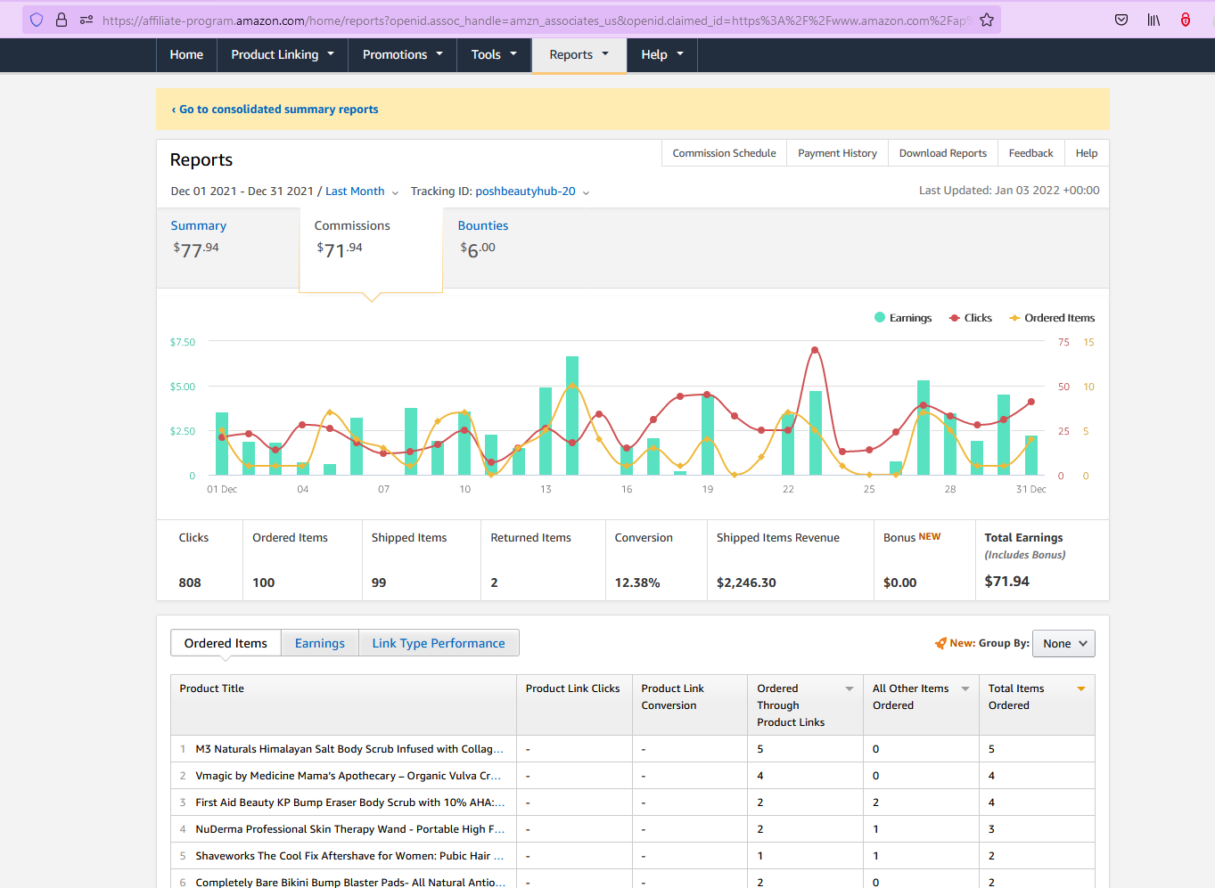Click the Clicks total 808

tap(190, 582)
